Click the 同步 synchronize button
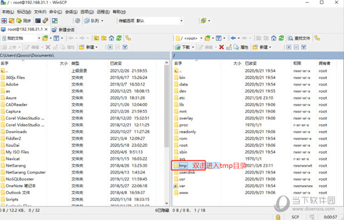This screenshot has height=220, width=344. coord(24,21)
